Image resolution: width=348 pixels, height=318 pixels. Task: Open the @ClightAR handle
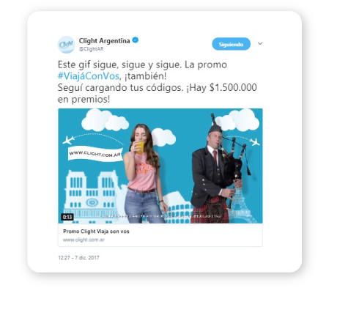(x=91, y=49)
